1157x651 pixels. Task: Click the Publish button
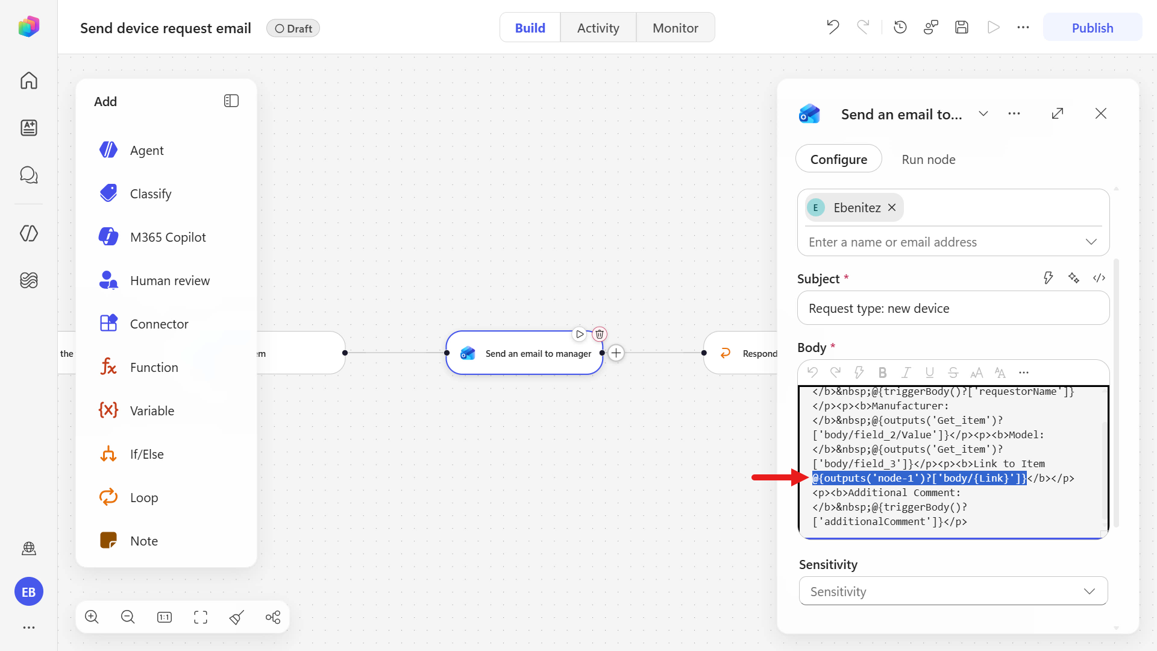click(x=1092, y=28)
